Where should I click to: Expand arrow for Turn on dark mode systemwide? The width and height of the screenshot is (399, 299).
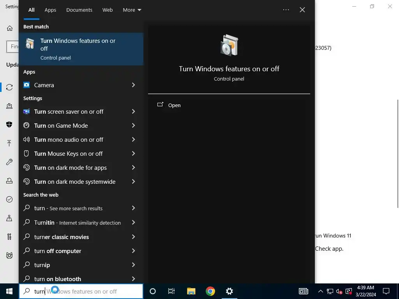[133, 181]
